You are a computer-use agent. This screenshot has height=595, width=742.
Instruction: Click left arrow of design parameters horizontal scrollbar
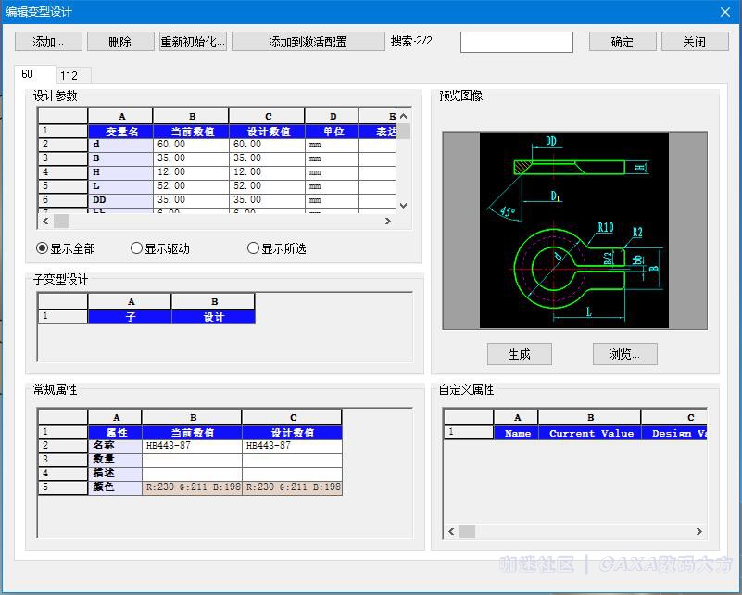click(44, 221)
